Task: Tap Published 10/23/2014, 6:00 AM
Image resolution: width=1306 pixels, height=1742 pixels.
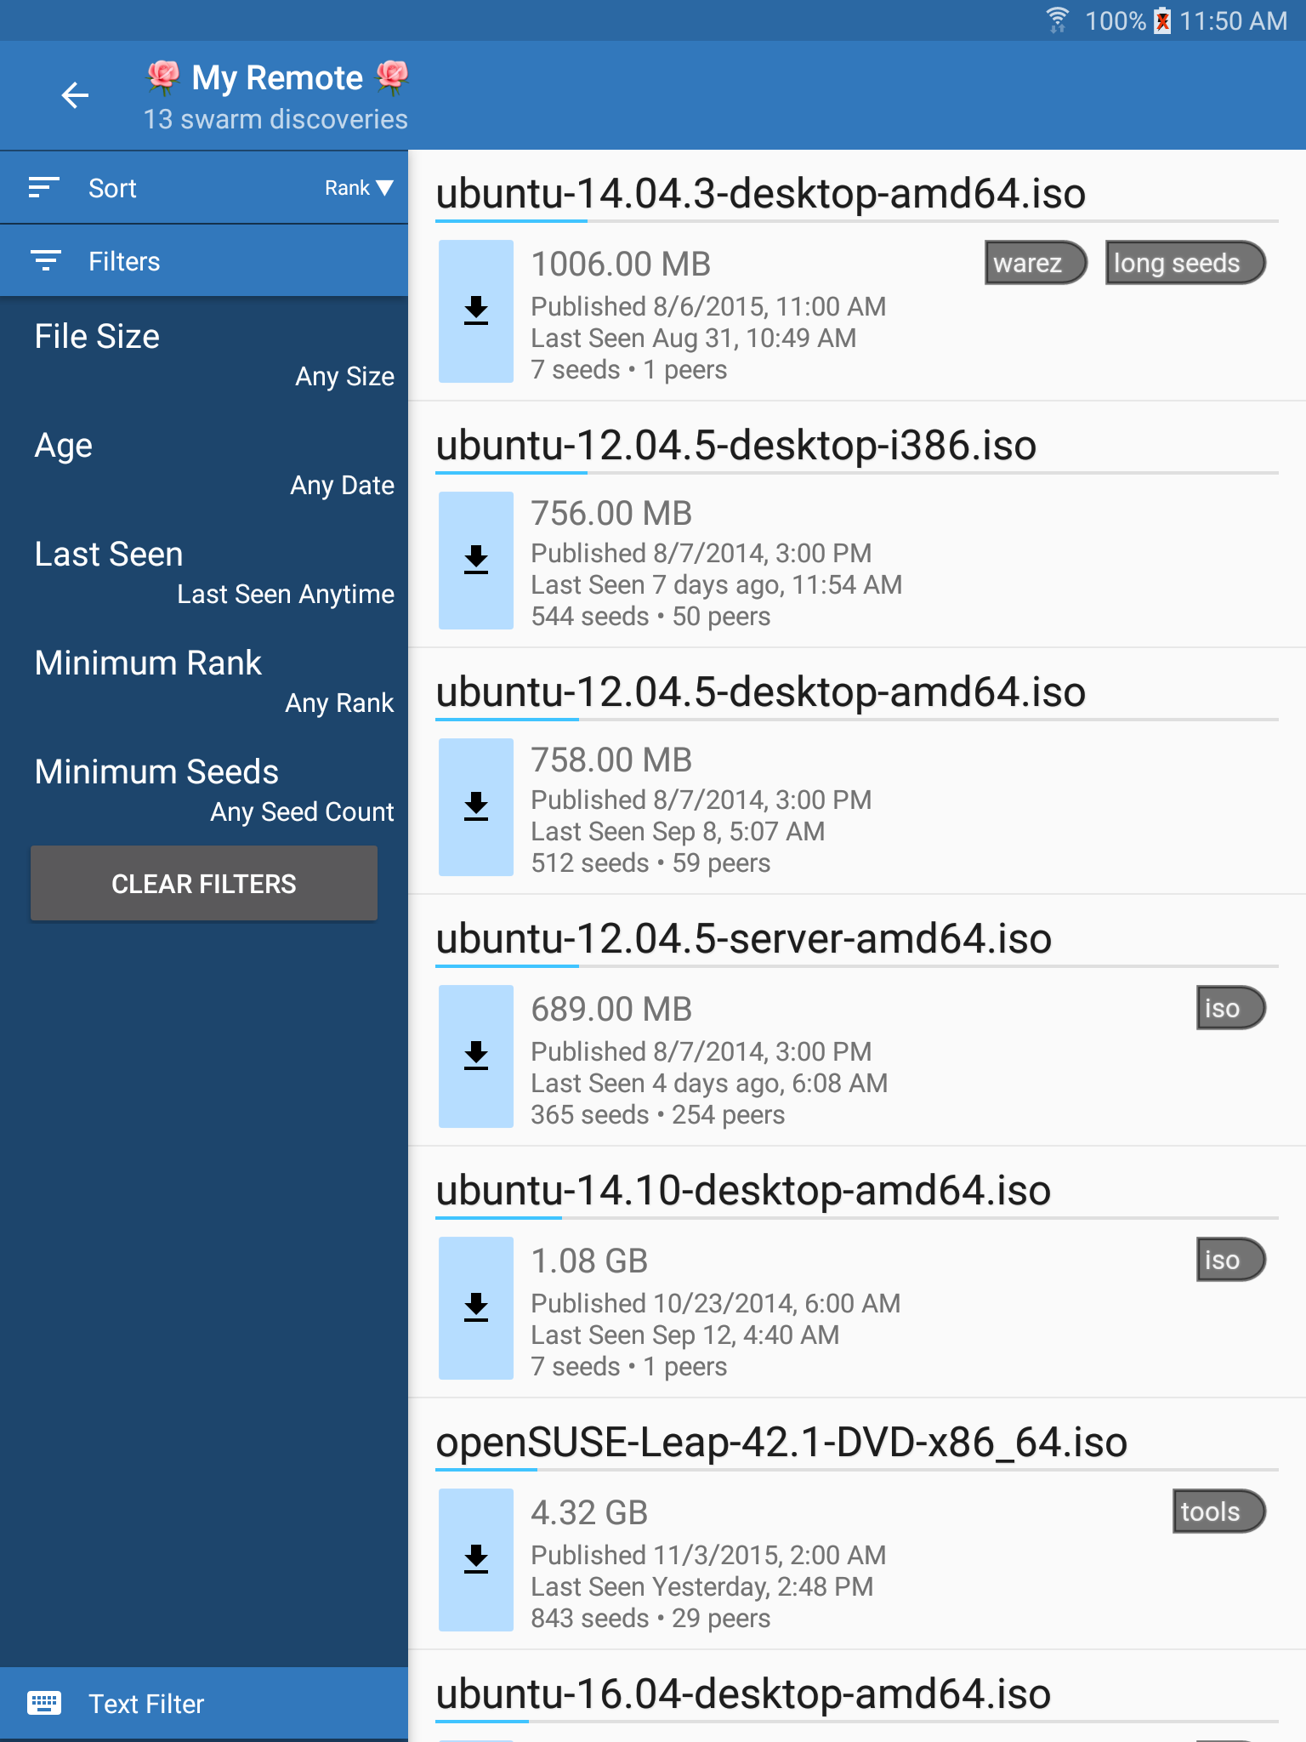Action: pos(716,1304)
